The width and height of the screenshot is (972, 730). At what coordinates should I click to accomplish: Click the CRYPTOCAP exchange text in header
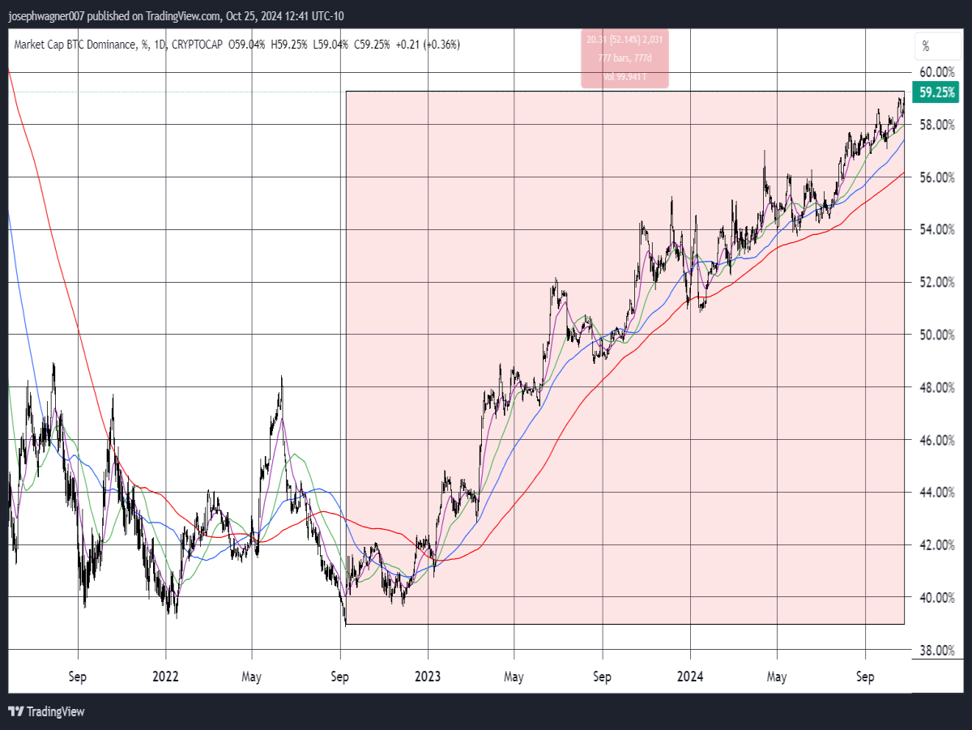(195, 45)
